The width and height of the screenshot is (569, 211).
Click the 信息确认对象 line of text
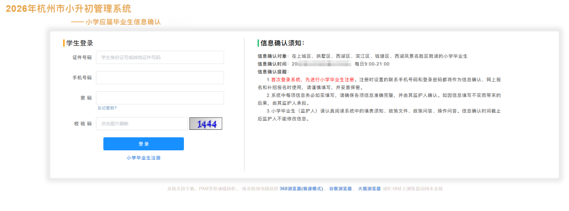(363, 56)
